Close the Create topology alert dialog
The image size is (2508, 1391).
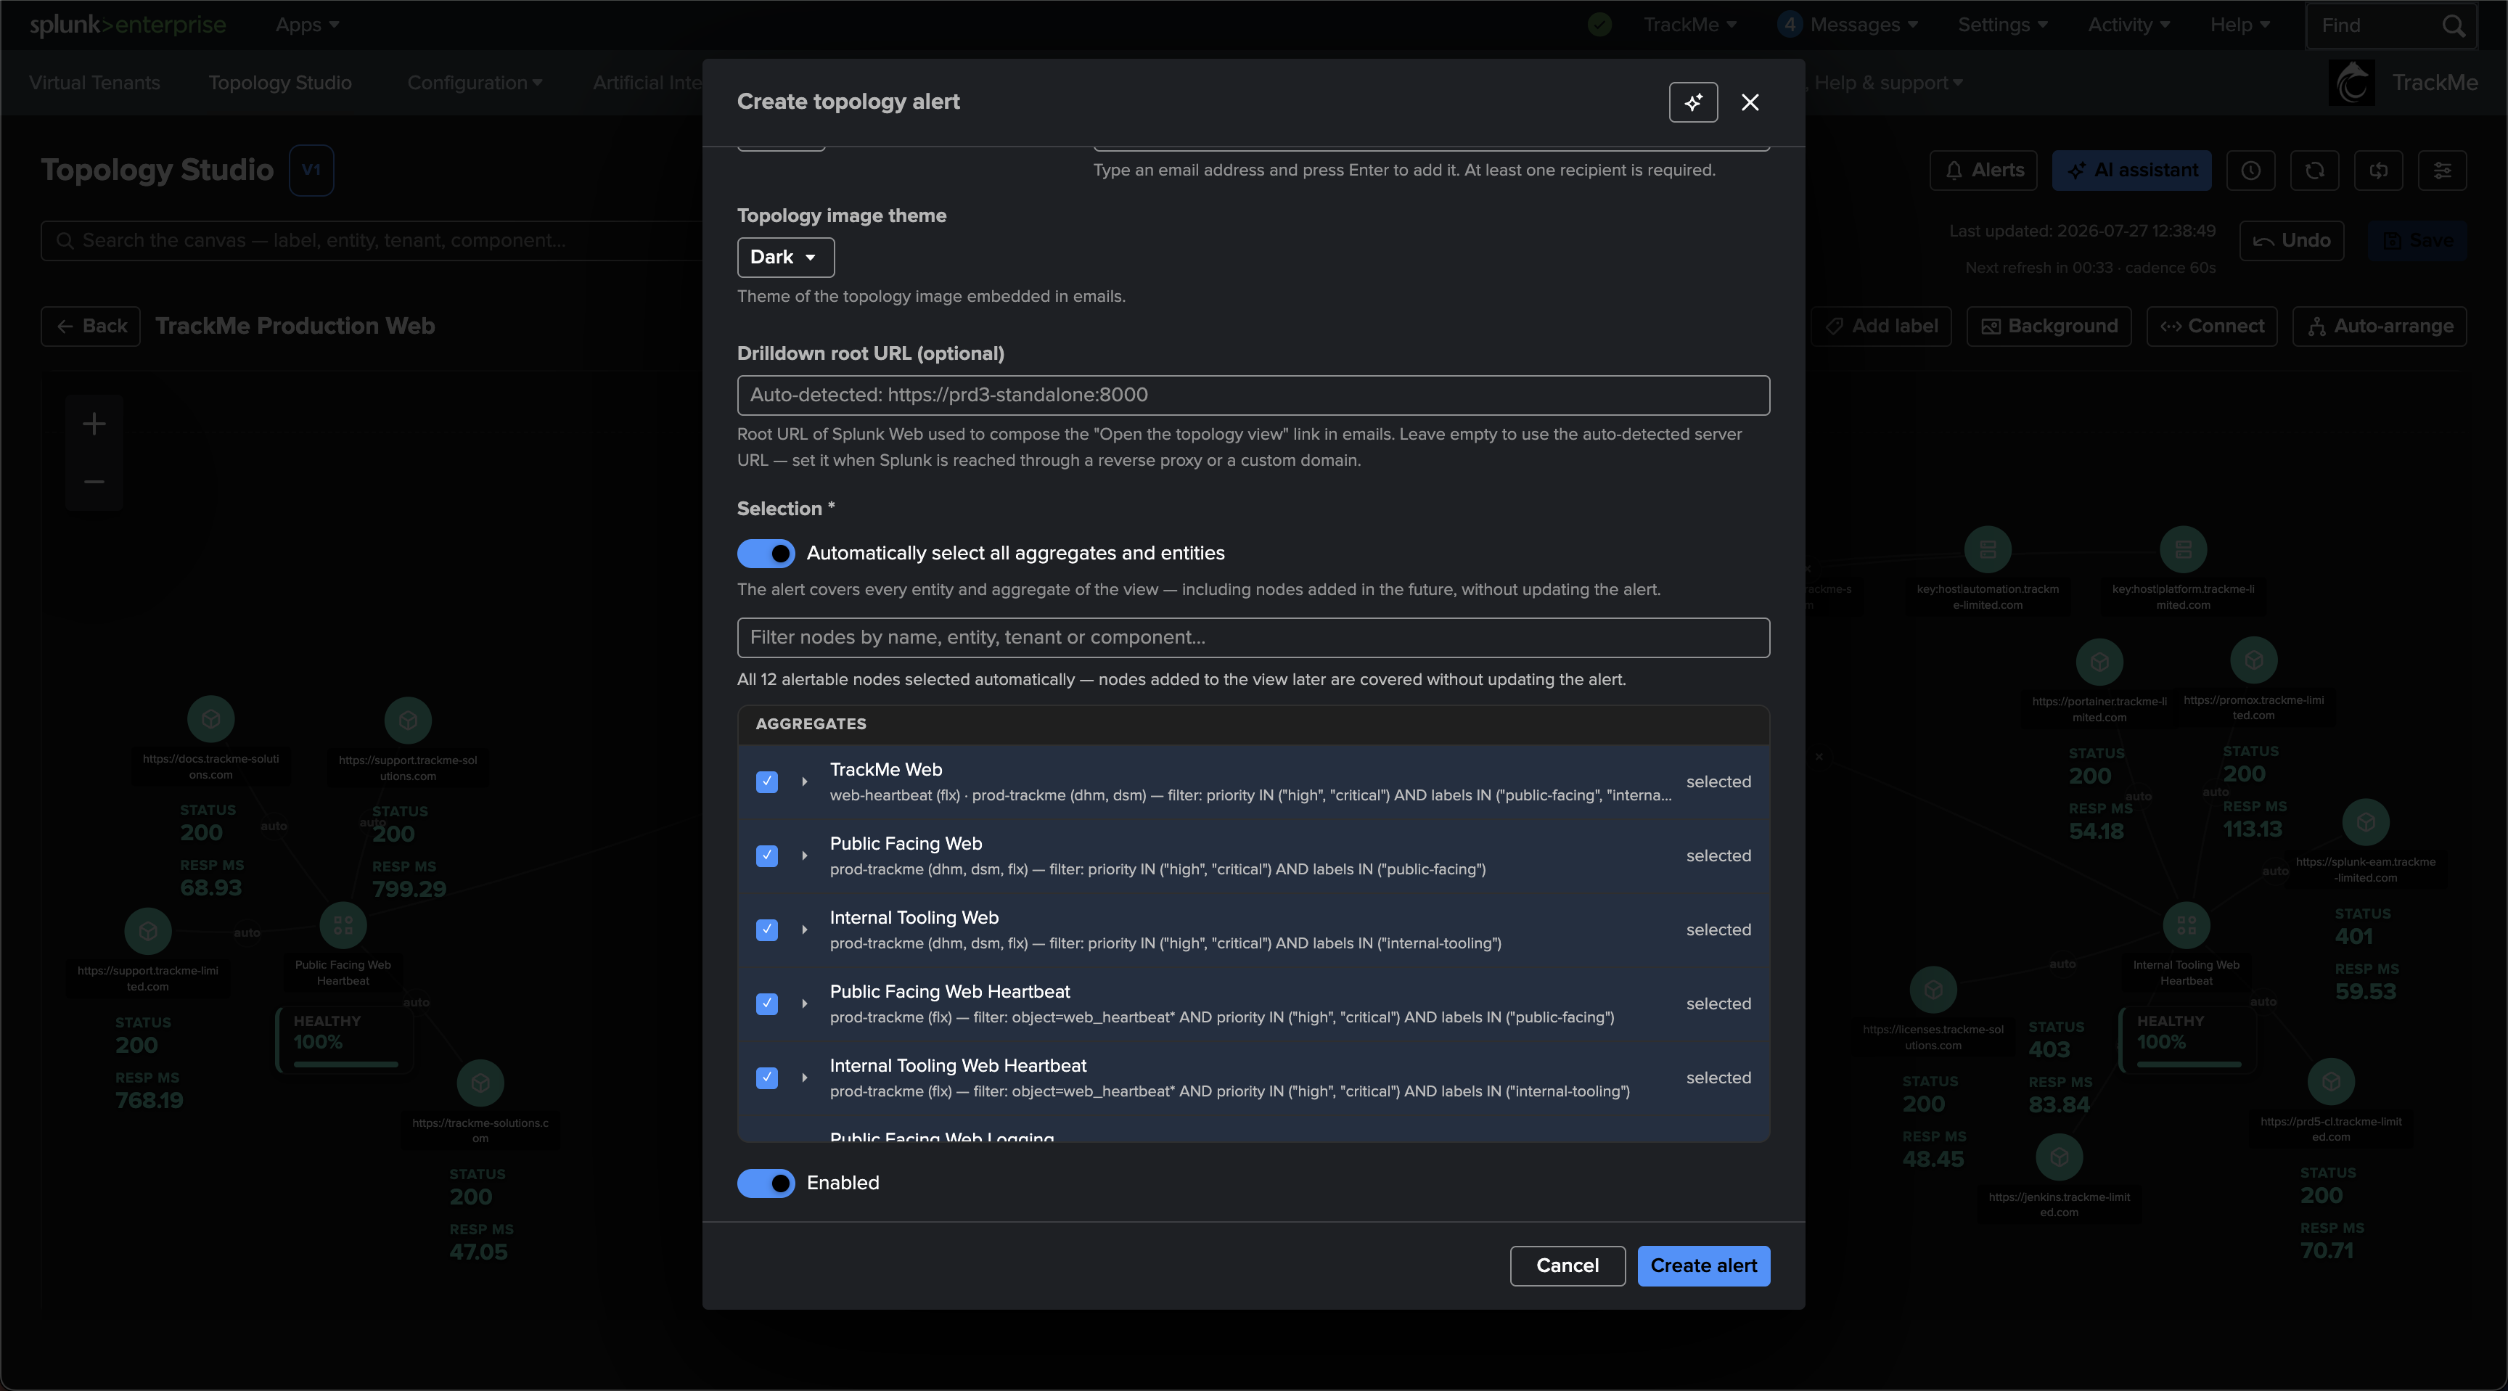(x=1750, y=102)
